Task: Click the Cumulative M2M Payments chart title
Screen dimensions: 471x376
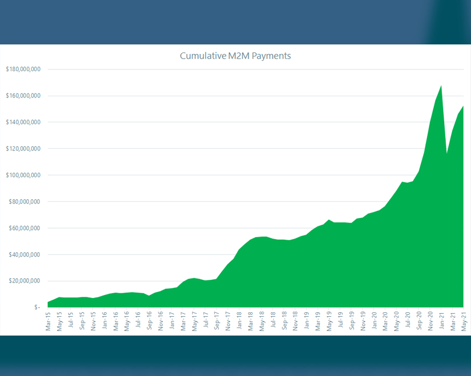Action: coord(235,56)
